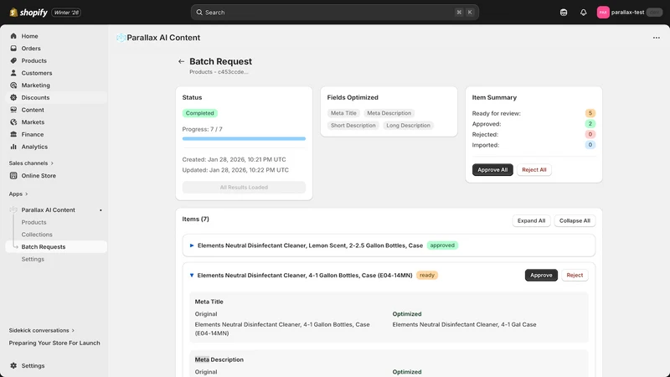670x377 pixels.
Task: Click the Reject button for ready item
Action: (575, 276)
